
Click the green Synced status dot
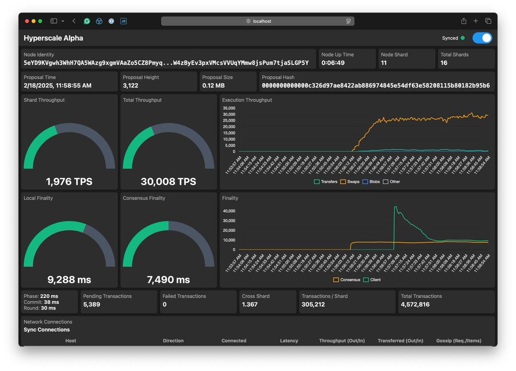coord(463,38)
